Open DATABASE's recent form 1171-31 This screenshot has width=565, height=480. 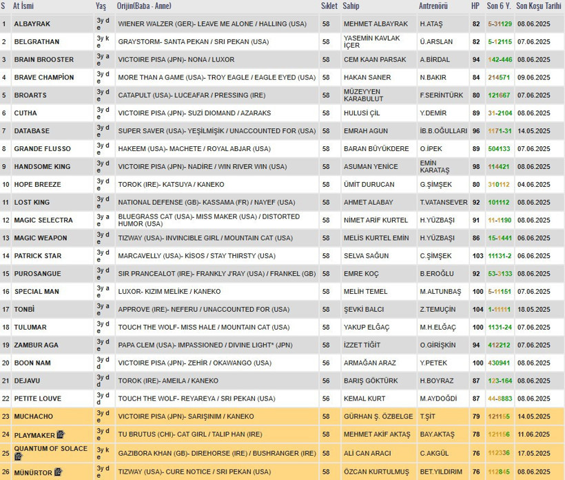(x=500, y=131)
